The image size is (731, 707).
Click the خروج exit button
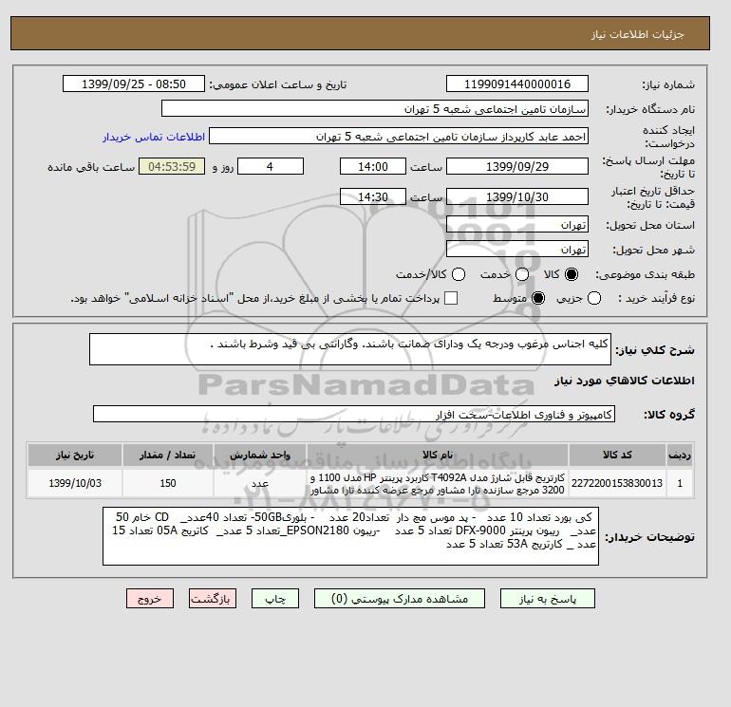(150, 599)
